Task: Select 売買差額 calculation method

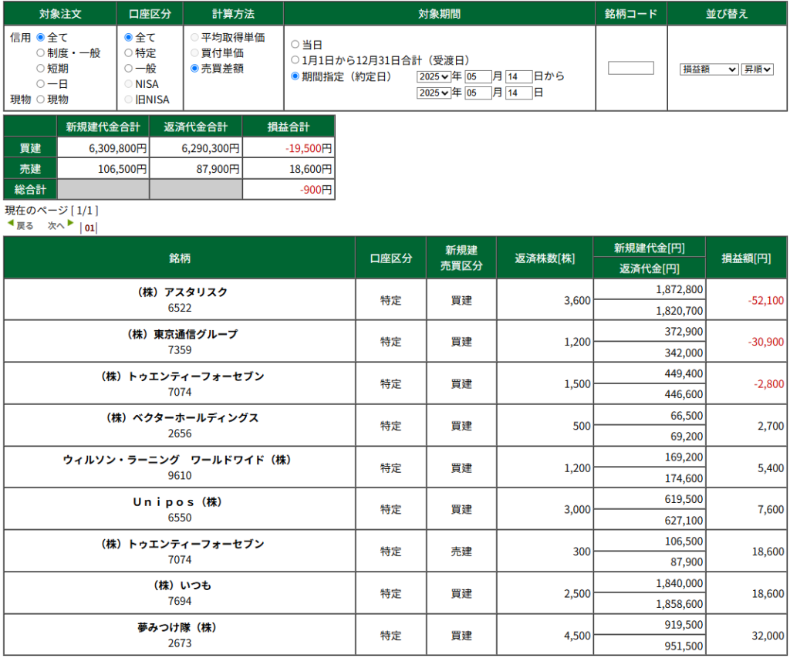Action: [194, 69]
